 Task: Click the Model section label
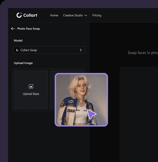coord(18,40)
